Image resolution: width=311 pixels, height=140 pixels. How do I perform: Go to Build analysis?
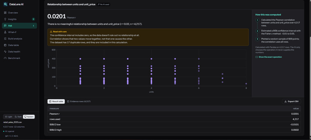click(19, 39)
